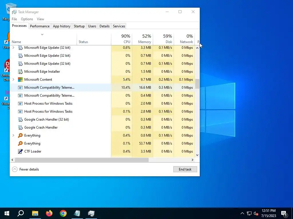Click the 0.1 Mbps network value cell
Image resolution: width=293 pixels, height=219 pixels.
tap(185, 80)
